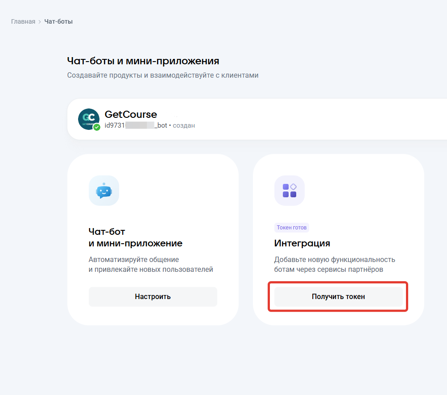Click the создан status text
This screenshot has height=395, width=447.
tap(184, 125)
